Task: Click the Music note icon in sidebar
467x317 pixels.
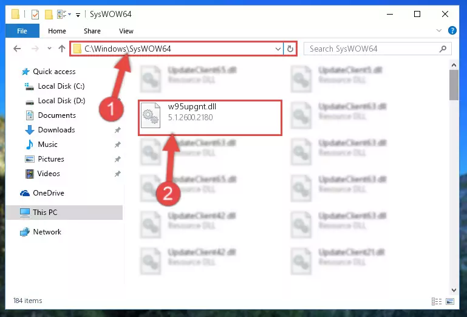Action: pos(30,145)
